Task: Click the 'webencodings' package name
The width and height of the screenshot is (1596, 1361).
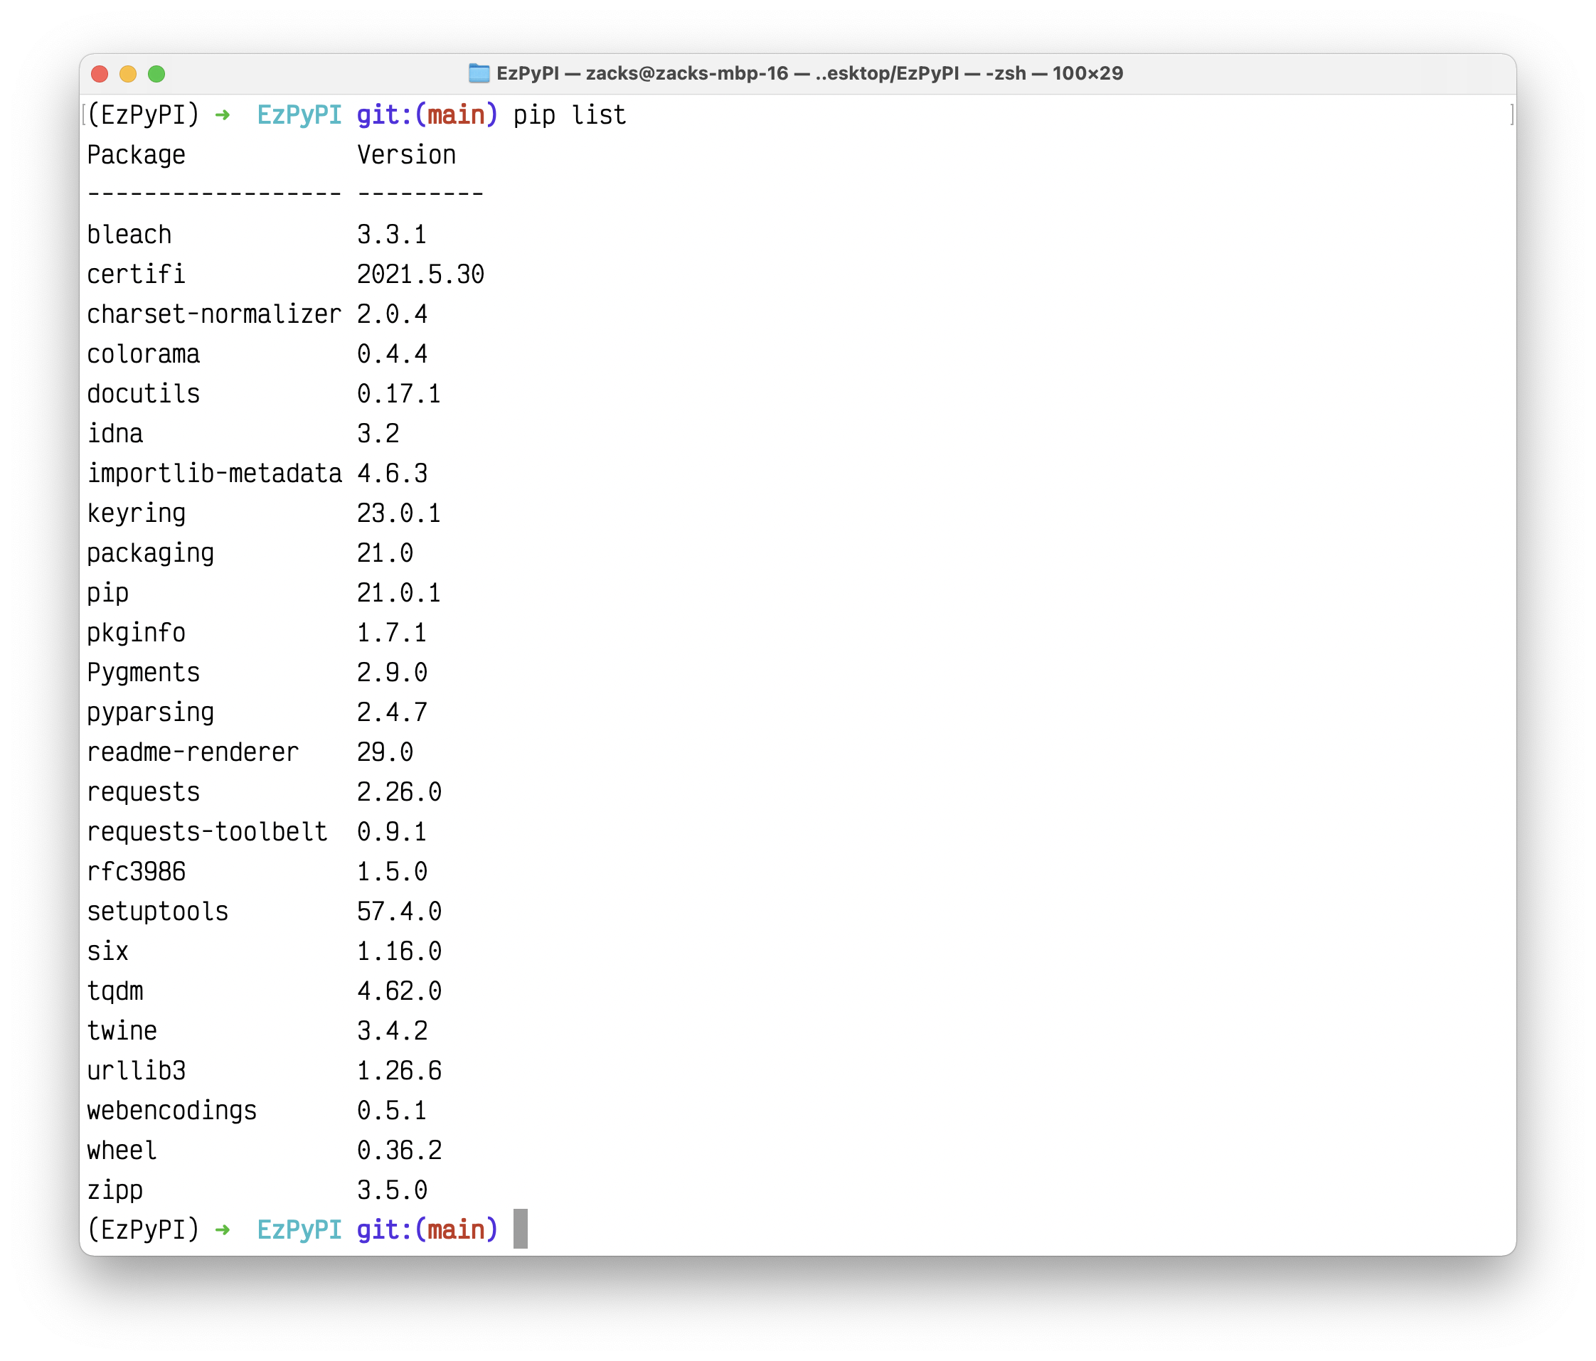Action: tap(172, 1110)
